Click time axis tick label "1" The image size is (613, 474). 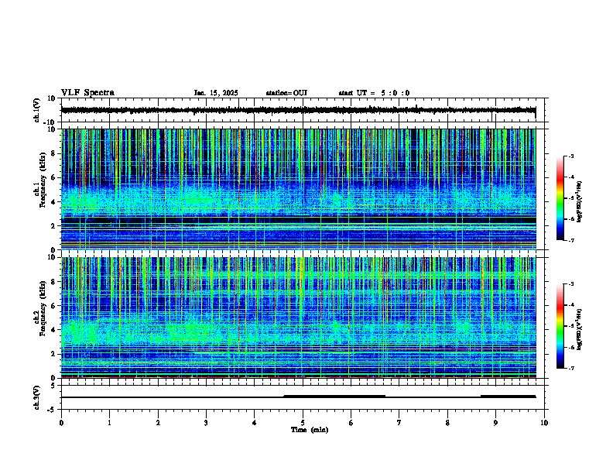pyautogui.click(x=109, y=423)
